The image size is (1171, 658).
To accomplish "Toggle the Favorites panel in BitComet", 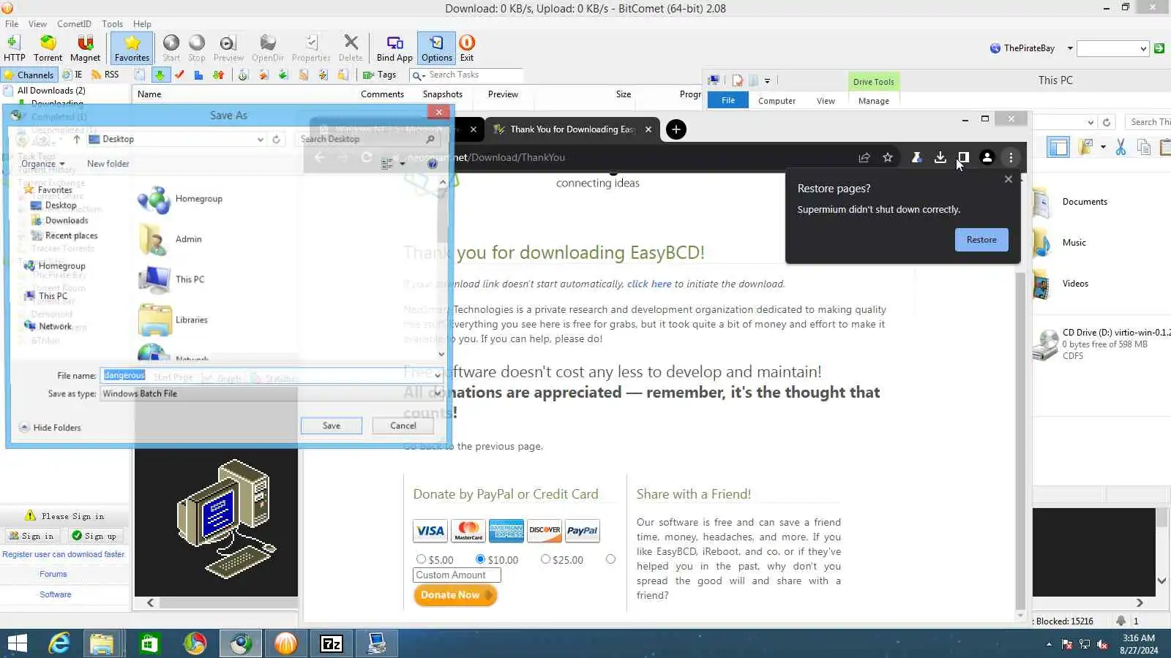I will pyautogui.click(x=132, y=48).
